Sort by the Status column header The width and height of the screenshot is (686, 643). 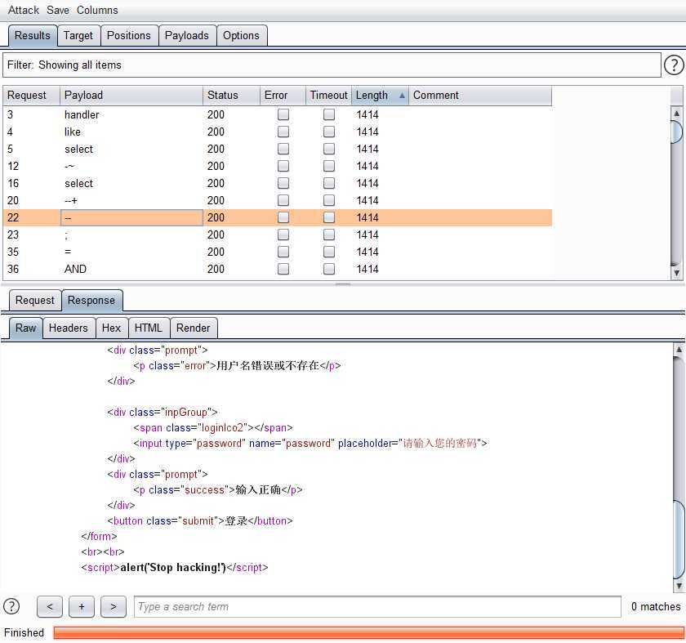[231, 96]
